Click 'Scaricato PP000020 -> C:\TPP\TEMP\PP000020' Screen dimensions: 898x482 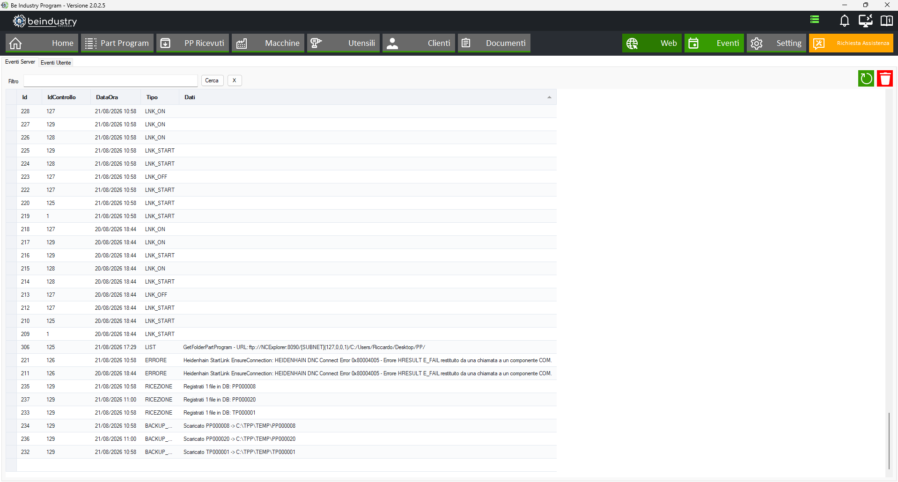[239, 439]
